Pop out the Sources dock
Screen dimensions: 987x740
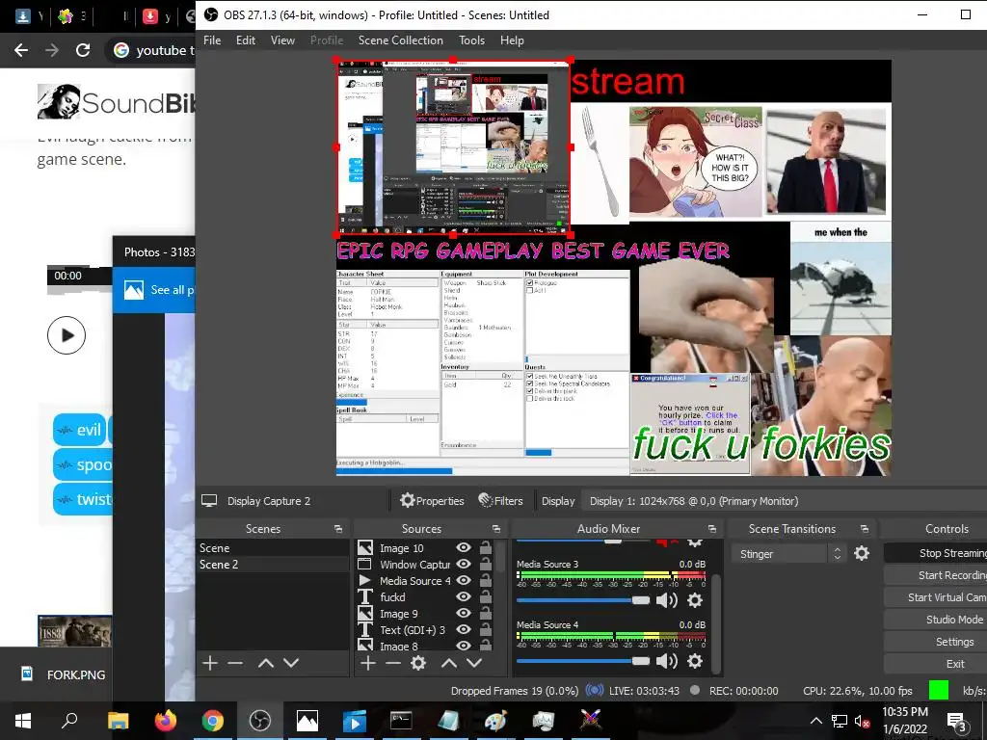pos(496,529)
